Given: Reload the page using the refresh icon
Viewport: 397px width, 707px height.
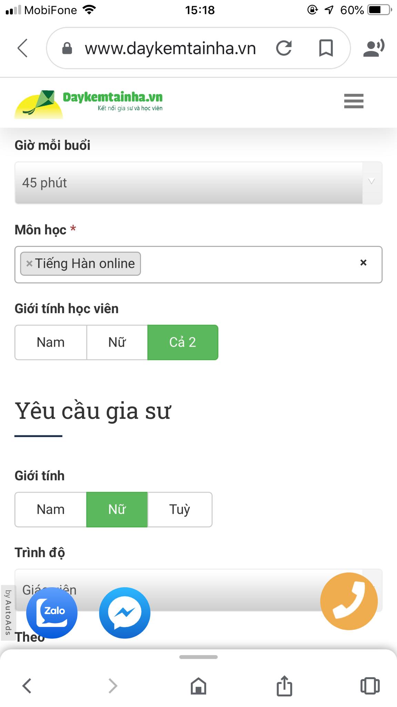Looking at the screenshot, I should (x=284, y=48).
